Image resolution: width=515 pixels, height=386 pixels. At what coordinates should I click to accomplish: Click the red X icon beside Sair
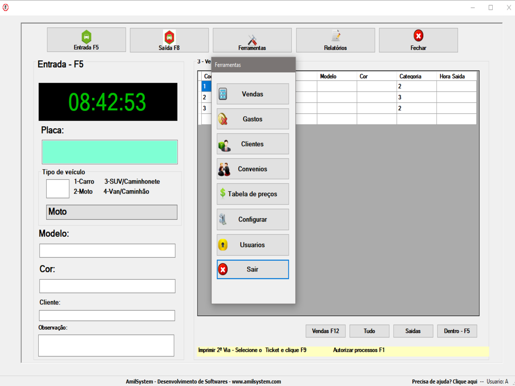[223, 269]
